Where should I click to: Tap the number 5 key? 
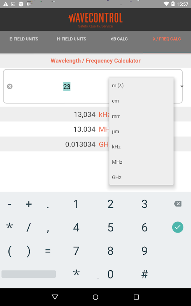110,227
